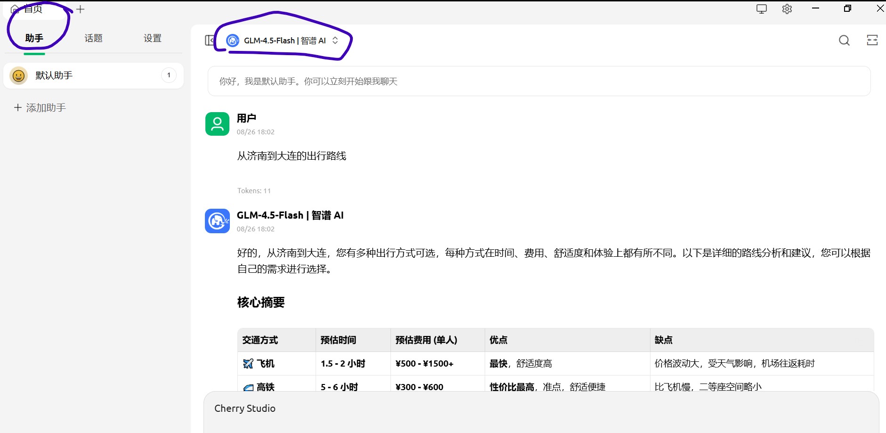Add a new tab with plus icon
886x433 pixels.
coord(81,9)
